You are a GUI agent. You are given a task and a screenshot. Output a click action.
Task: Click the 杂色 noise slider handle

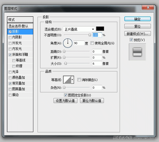tap(64, 87)
